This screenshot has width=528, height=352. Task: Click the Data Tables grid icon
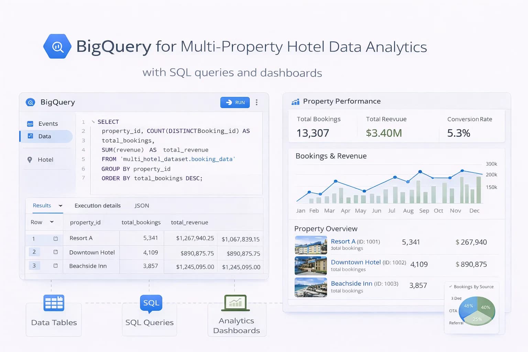click(x=54, y=303)
